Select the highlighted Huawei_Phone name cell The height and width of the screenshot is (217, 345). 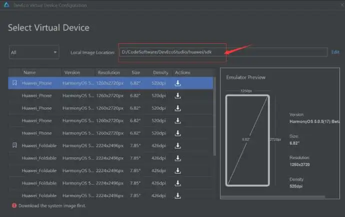point(36,83)
